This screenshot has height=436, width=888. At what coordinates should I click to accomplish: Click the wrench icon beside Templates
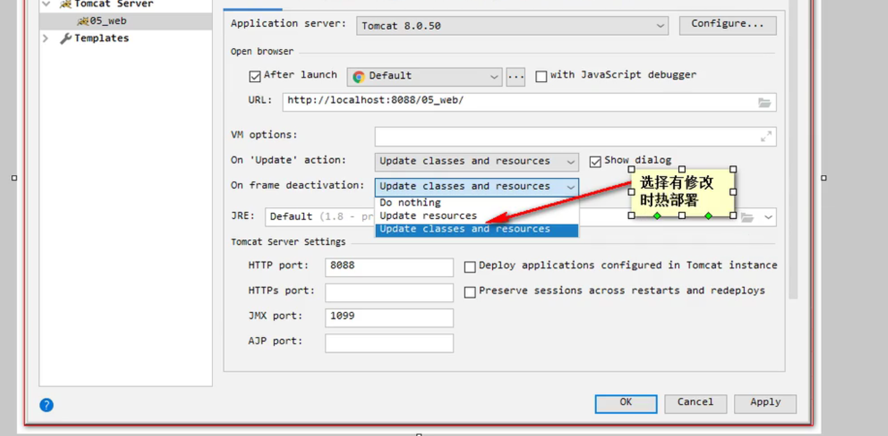(x=66, y=39)
